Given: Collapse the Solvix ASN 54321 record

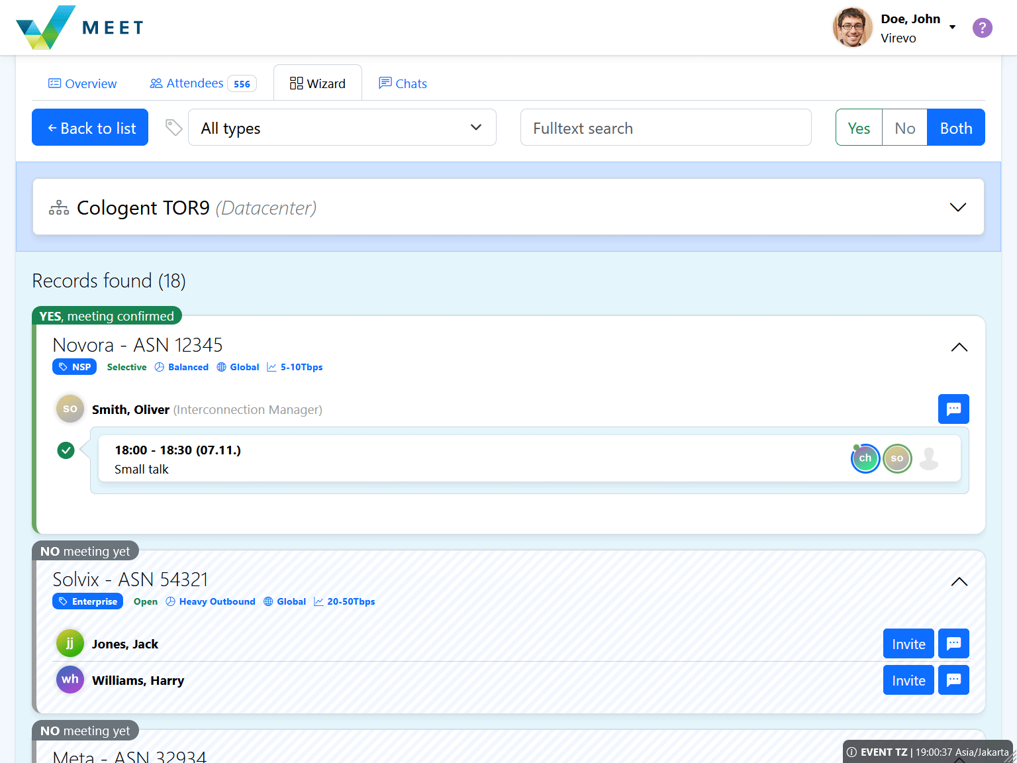Looking at the screenshot, I should point(959,582).
